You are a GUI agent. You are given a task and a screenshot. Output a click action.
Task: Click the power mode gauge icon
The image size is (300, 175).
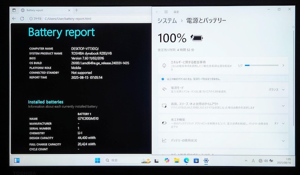tap(164, 89)
